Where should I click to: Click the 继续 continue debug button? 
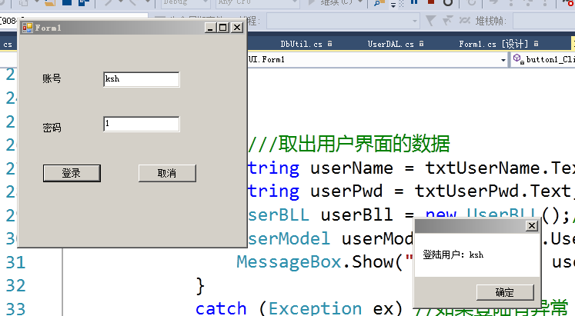pos(330,2)
